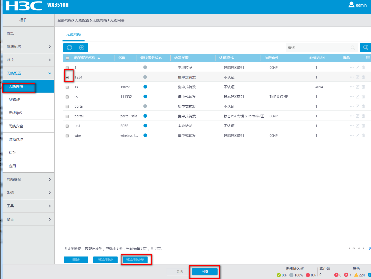The height and width of the screenshot is (279, 371).
Task: Check the box for service named 1
Action: (x=67, y=68)
